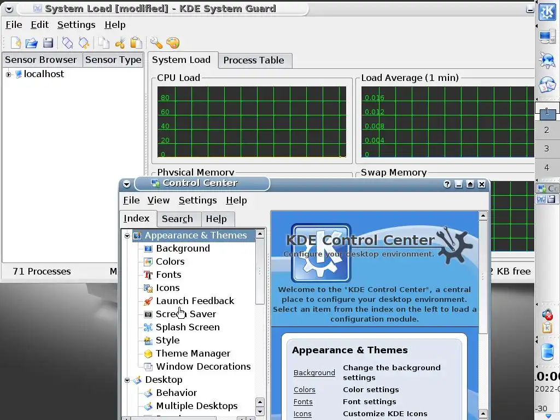Image resolution: width=560 pixels, height=420 pixels.
Task: Click the Disconnect Host plug icon
Action: pyautogui.click(x=84, y=43)
